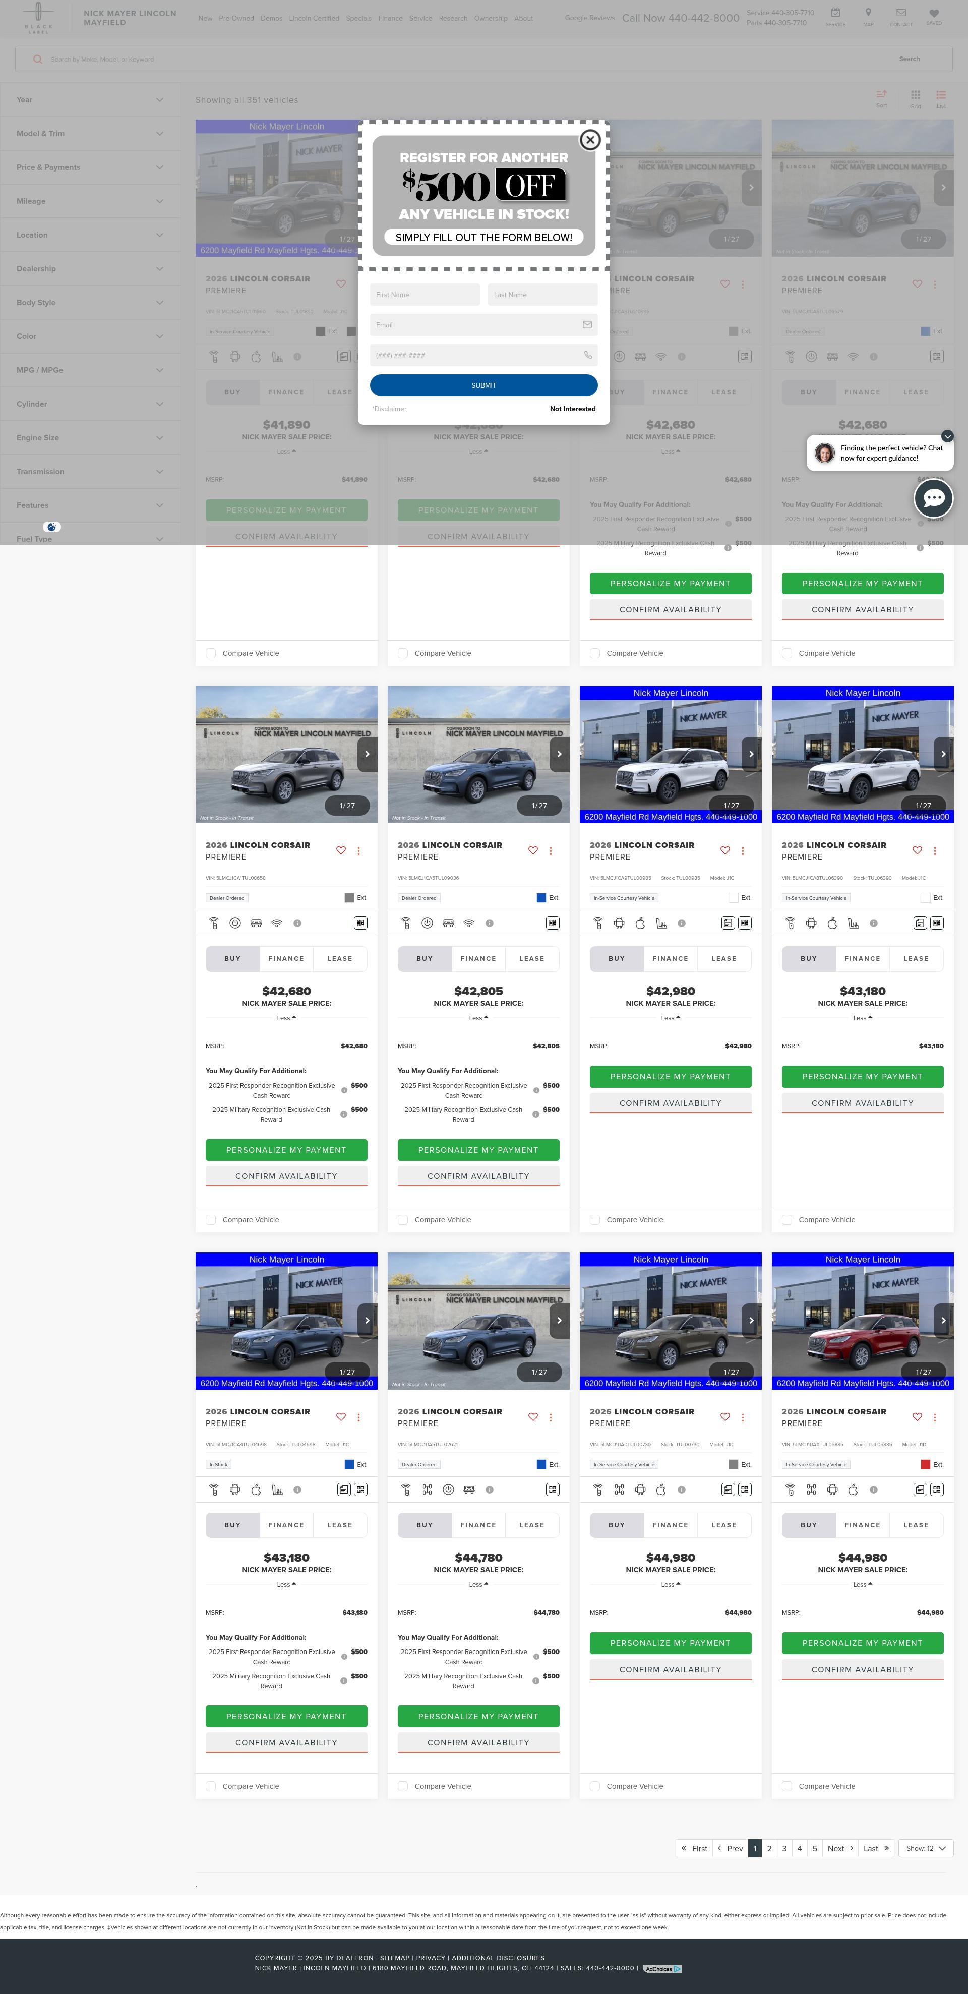Viewport: 968px width, 1994px height.
Task: Advance to next photo on the red Corsair
Action: tap(943, 1321)
